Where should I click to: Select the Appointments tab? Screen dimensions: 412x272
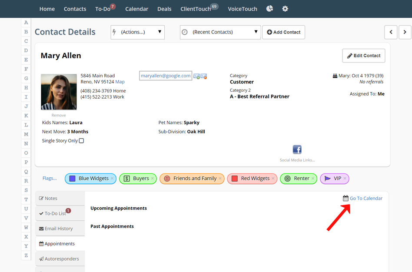[x=60, y=244]
